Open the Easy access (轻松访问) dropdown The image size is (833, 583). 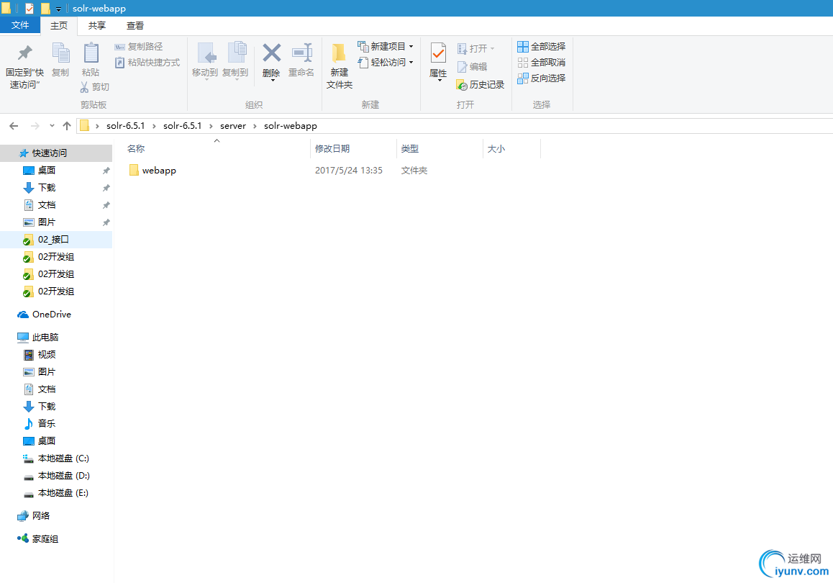pyautogui.click(x=385, y=62)
